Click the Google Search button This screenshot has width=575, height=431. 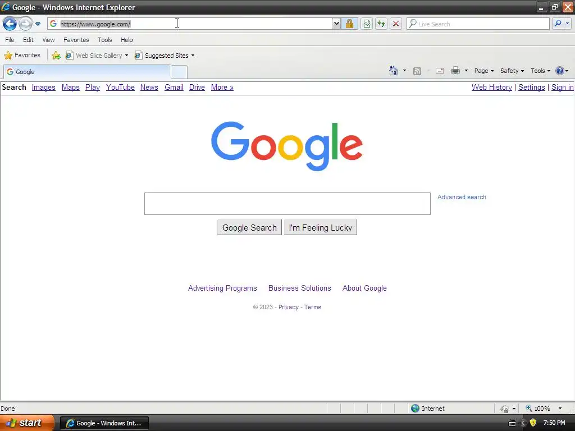(249, 228)
